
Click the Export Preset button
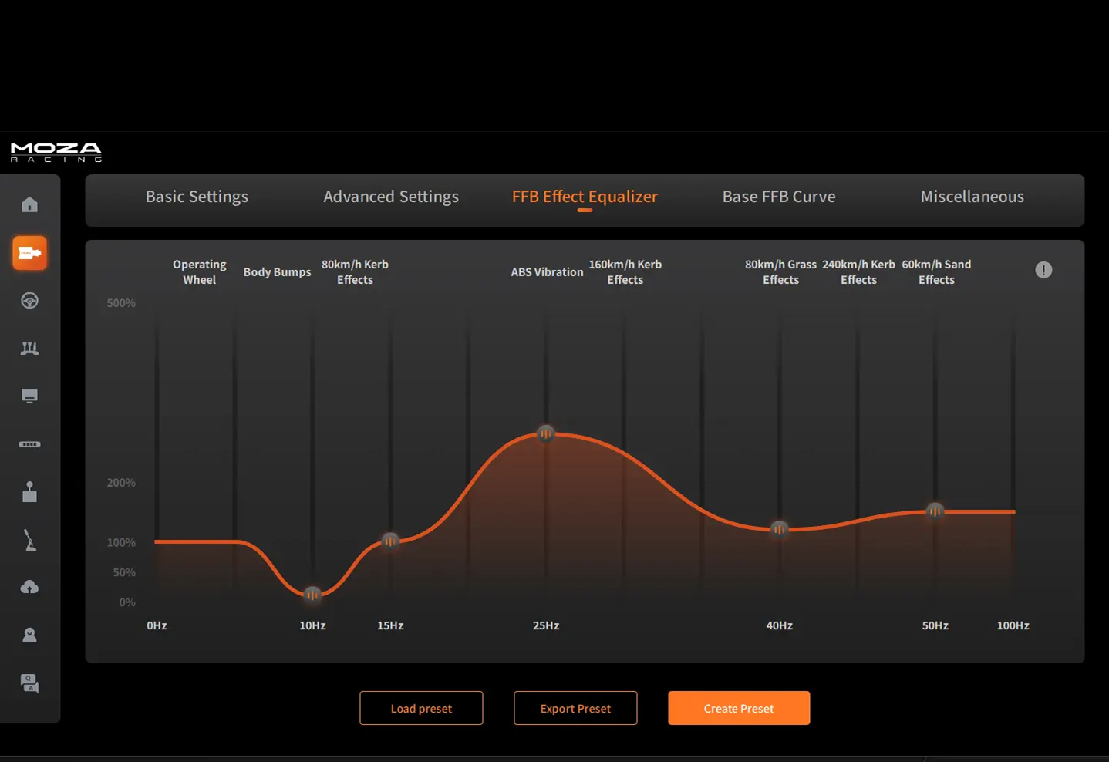click(575, 708)
